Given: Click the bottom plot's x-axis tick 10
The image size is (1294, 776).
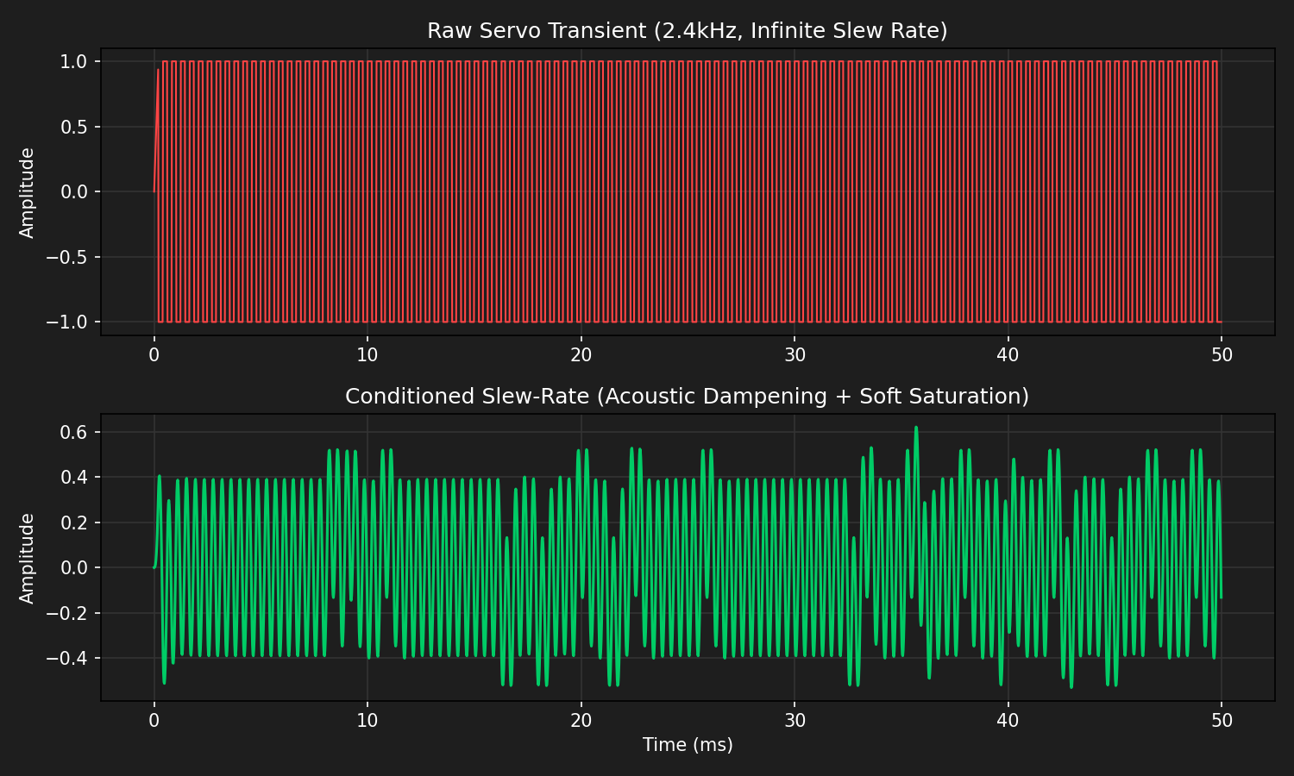Looking at the screenshot, I should (x=367, y=721).
